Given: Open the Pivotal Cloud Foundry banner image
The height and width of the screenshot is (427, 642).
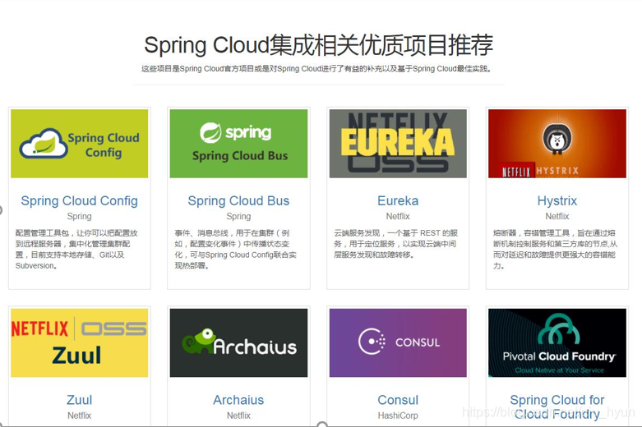Looking at the screenshot, I should click(557, 342).
